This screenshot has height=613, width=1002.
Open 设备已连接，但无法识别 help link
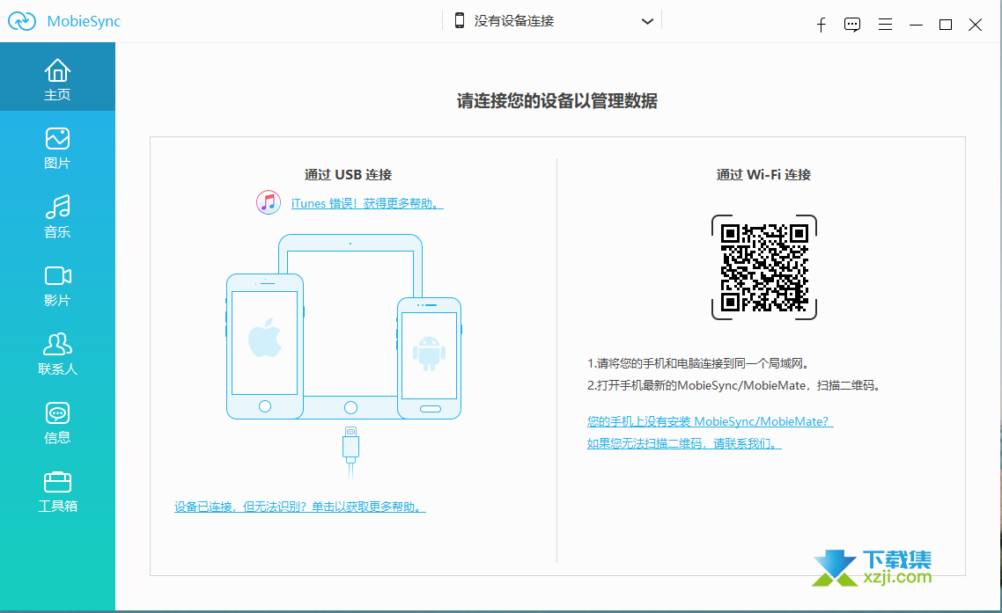point(299,507)
